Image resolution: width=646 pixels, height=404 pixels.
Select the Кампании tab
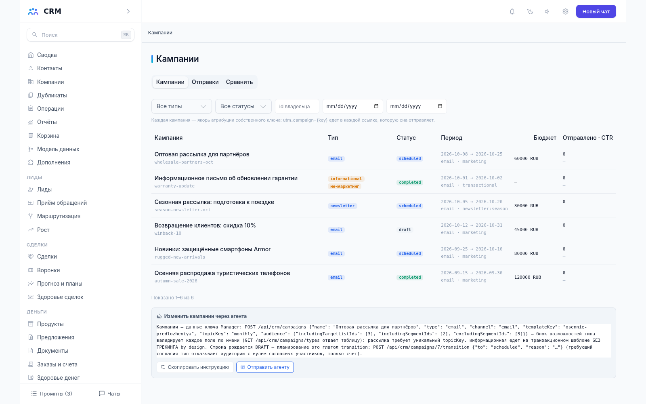point(170,82)
